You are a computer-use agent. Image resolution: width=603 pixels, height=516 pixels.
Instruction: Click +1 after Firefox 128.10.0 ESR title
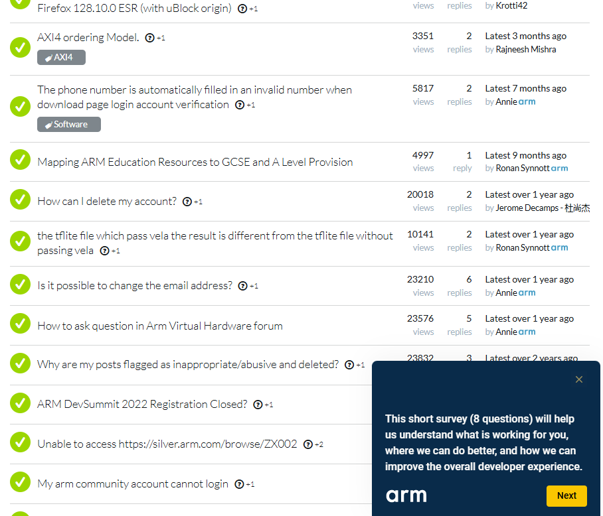pyautogui.click(x=254, y=9)
